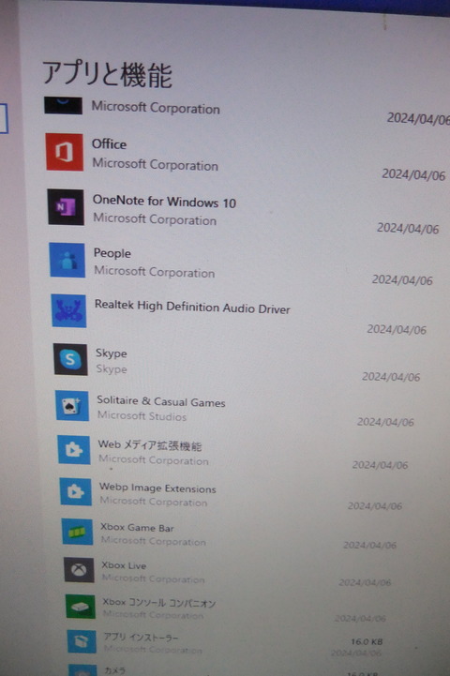This screenshot has height=676, width=450.
Task: Click the Skype app icon
Action: (70, 359)
